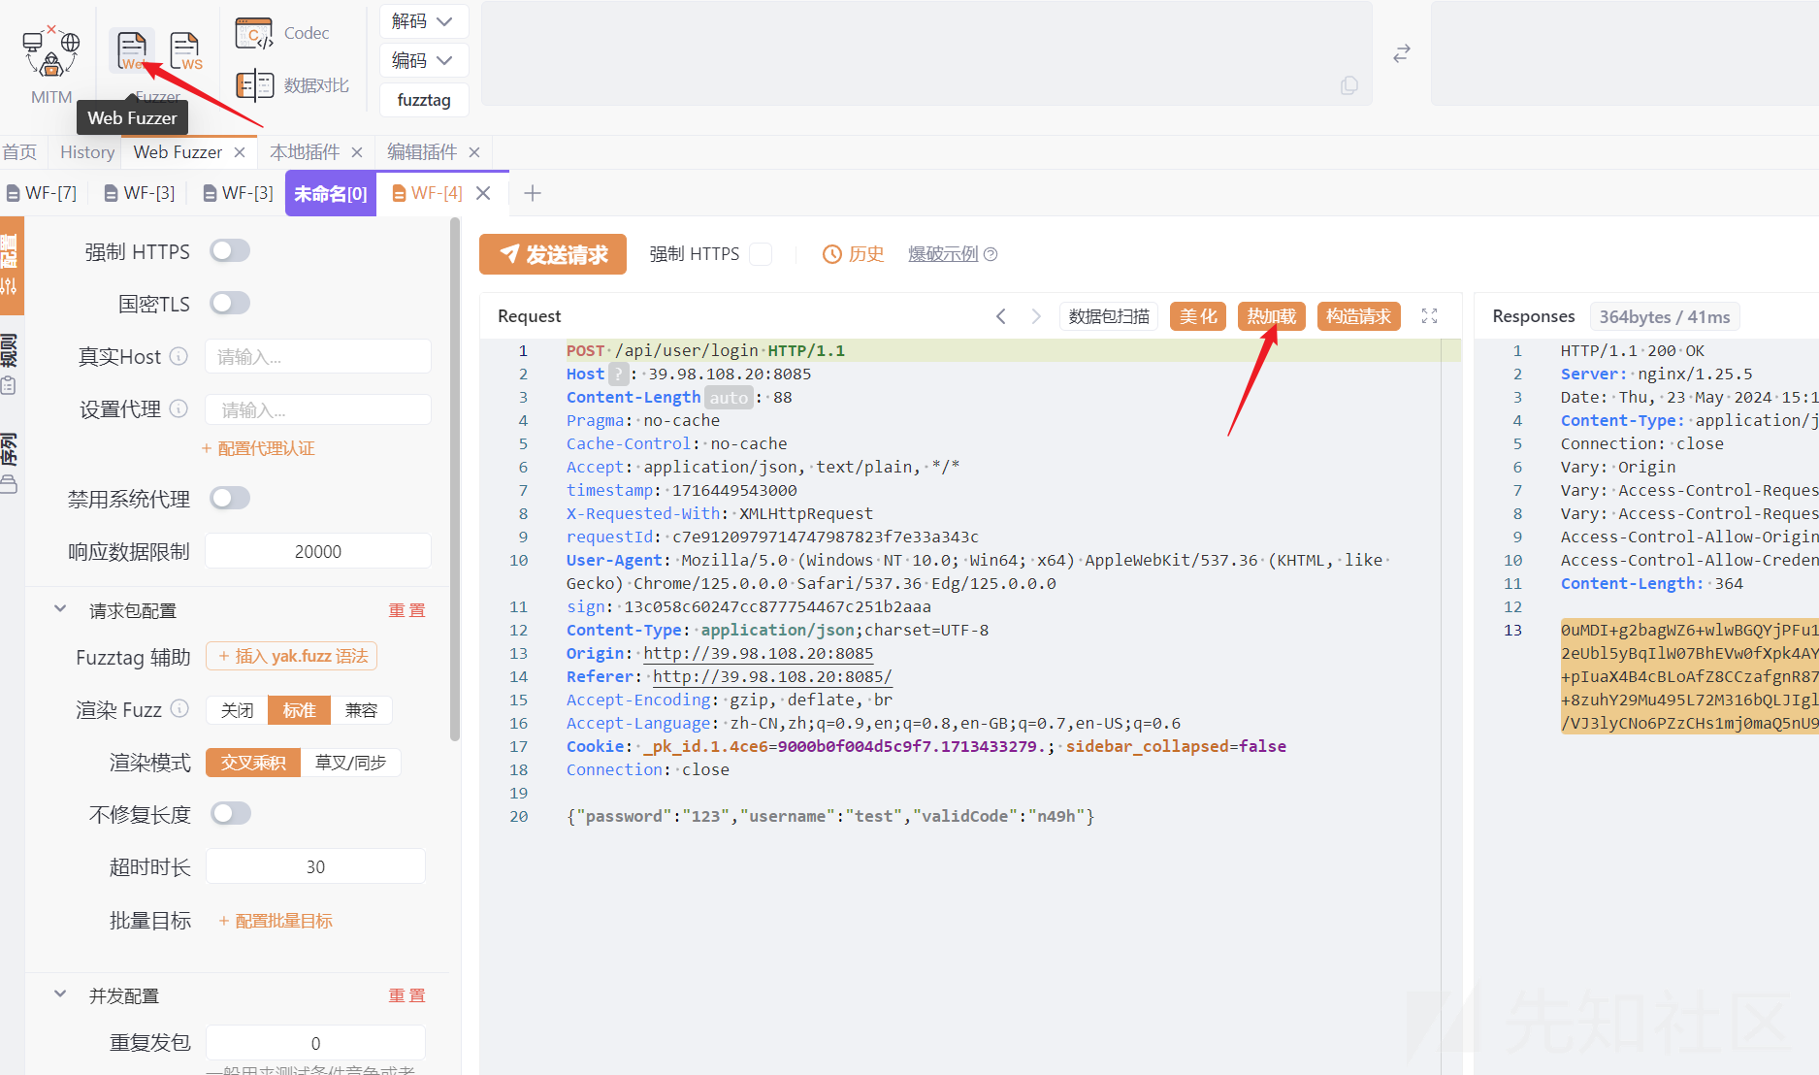This screenshot has width=1819, height=1075.
Task: Collapse the 请求包配置 section
Action: tap(60, 609)
